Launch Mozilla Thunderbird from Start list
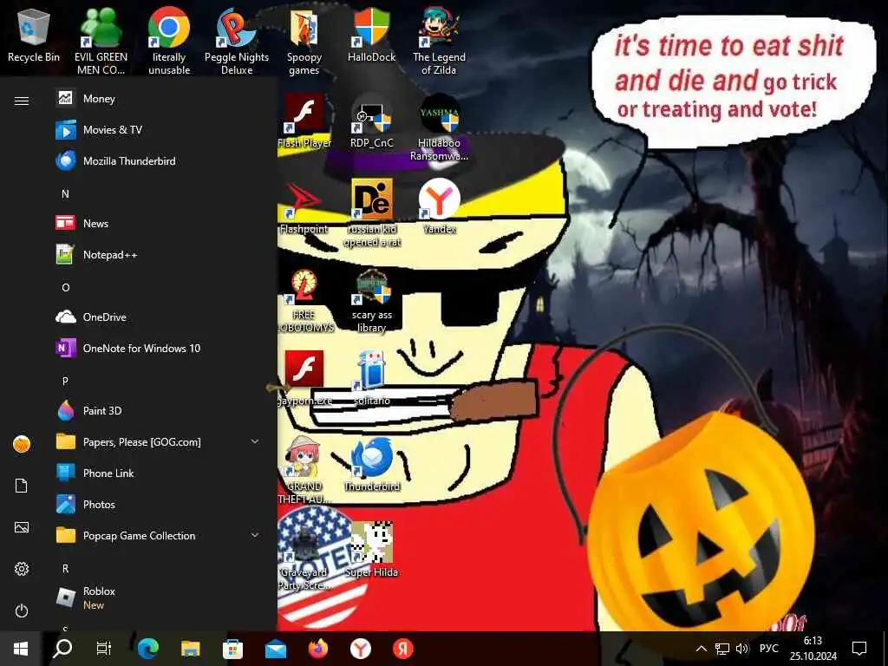This screenshot has height=666, width=888. pos(158,160)
